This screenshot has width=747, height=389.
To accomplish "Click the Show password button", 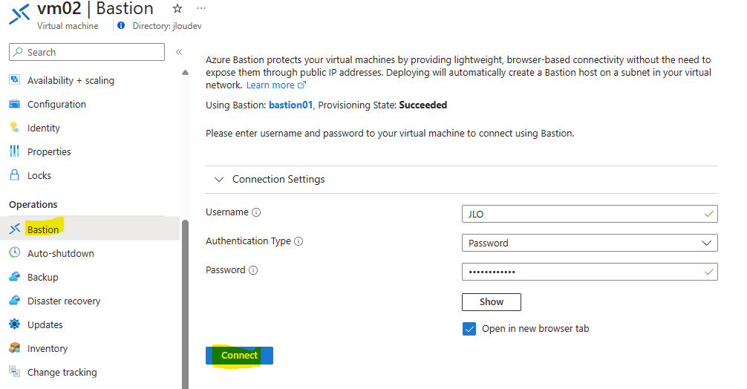I will 491,302.
